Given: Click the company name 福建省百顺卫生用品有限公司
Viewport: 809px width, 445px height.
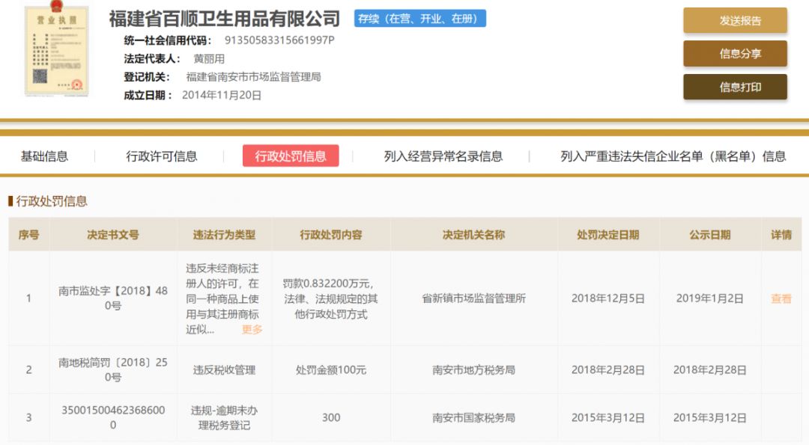Looking at the screenshot, I should (225, 19).
